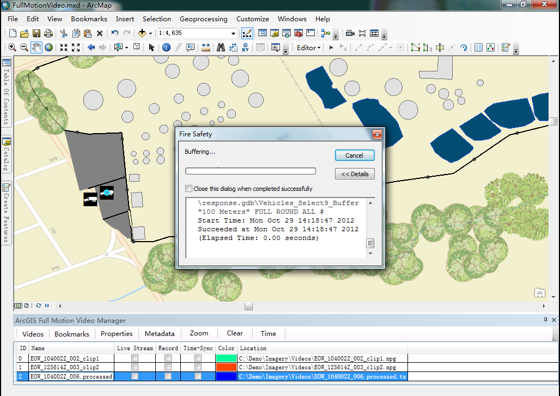Screen dimensions: 560x396
Task: Click Properties in Video Manager toolbar
Action: click(117, 333)
